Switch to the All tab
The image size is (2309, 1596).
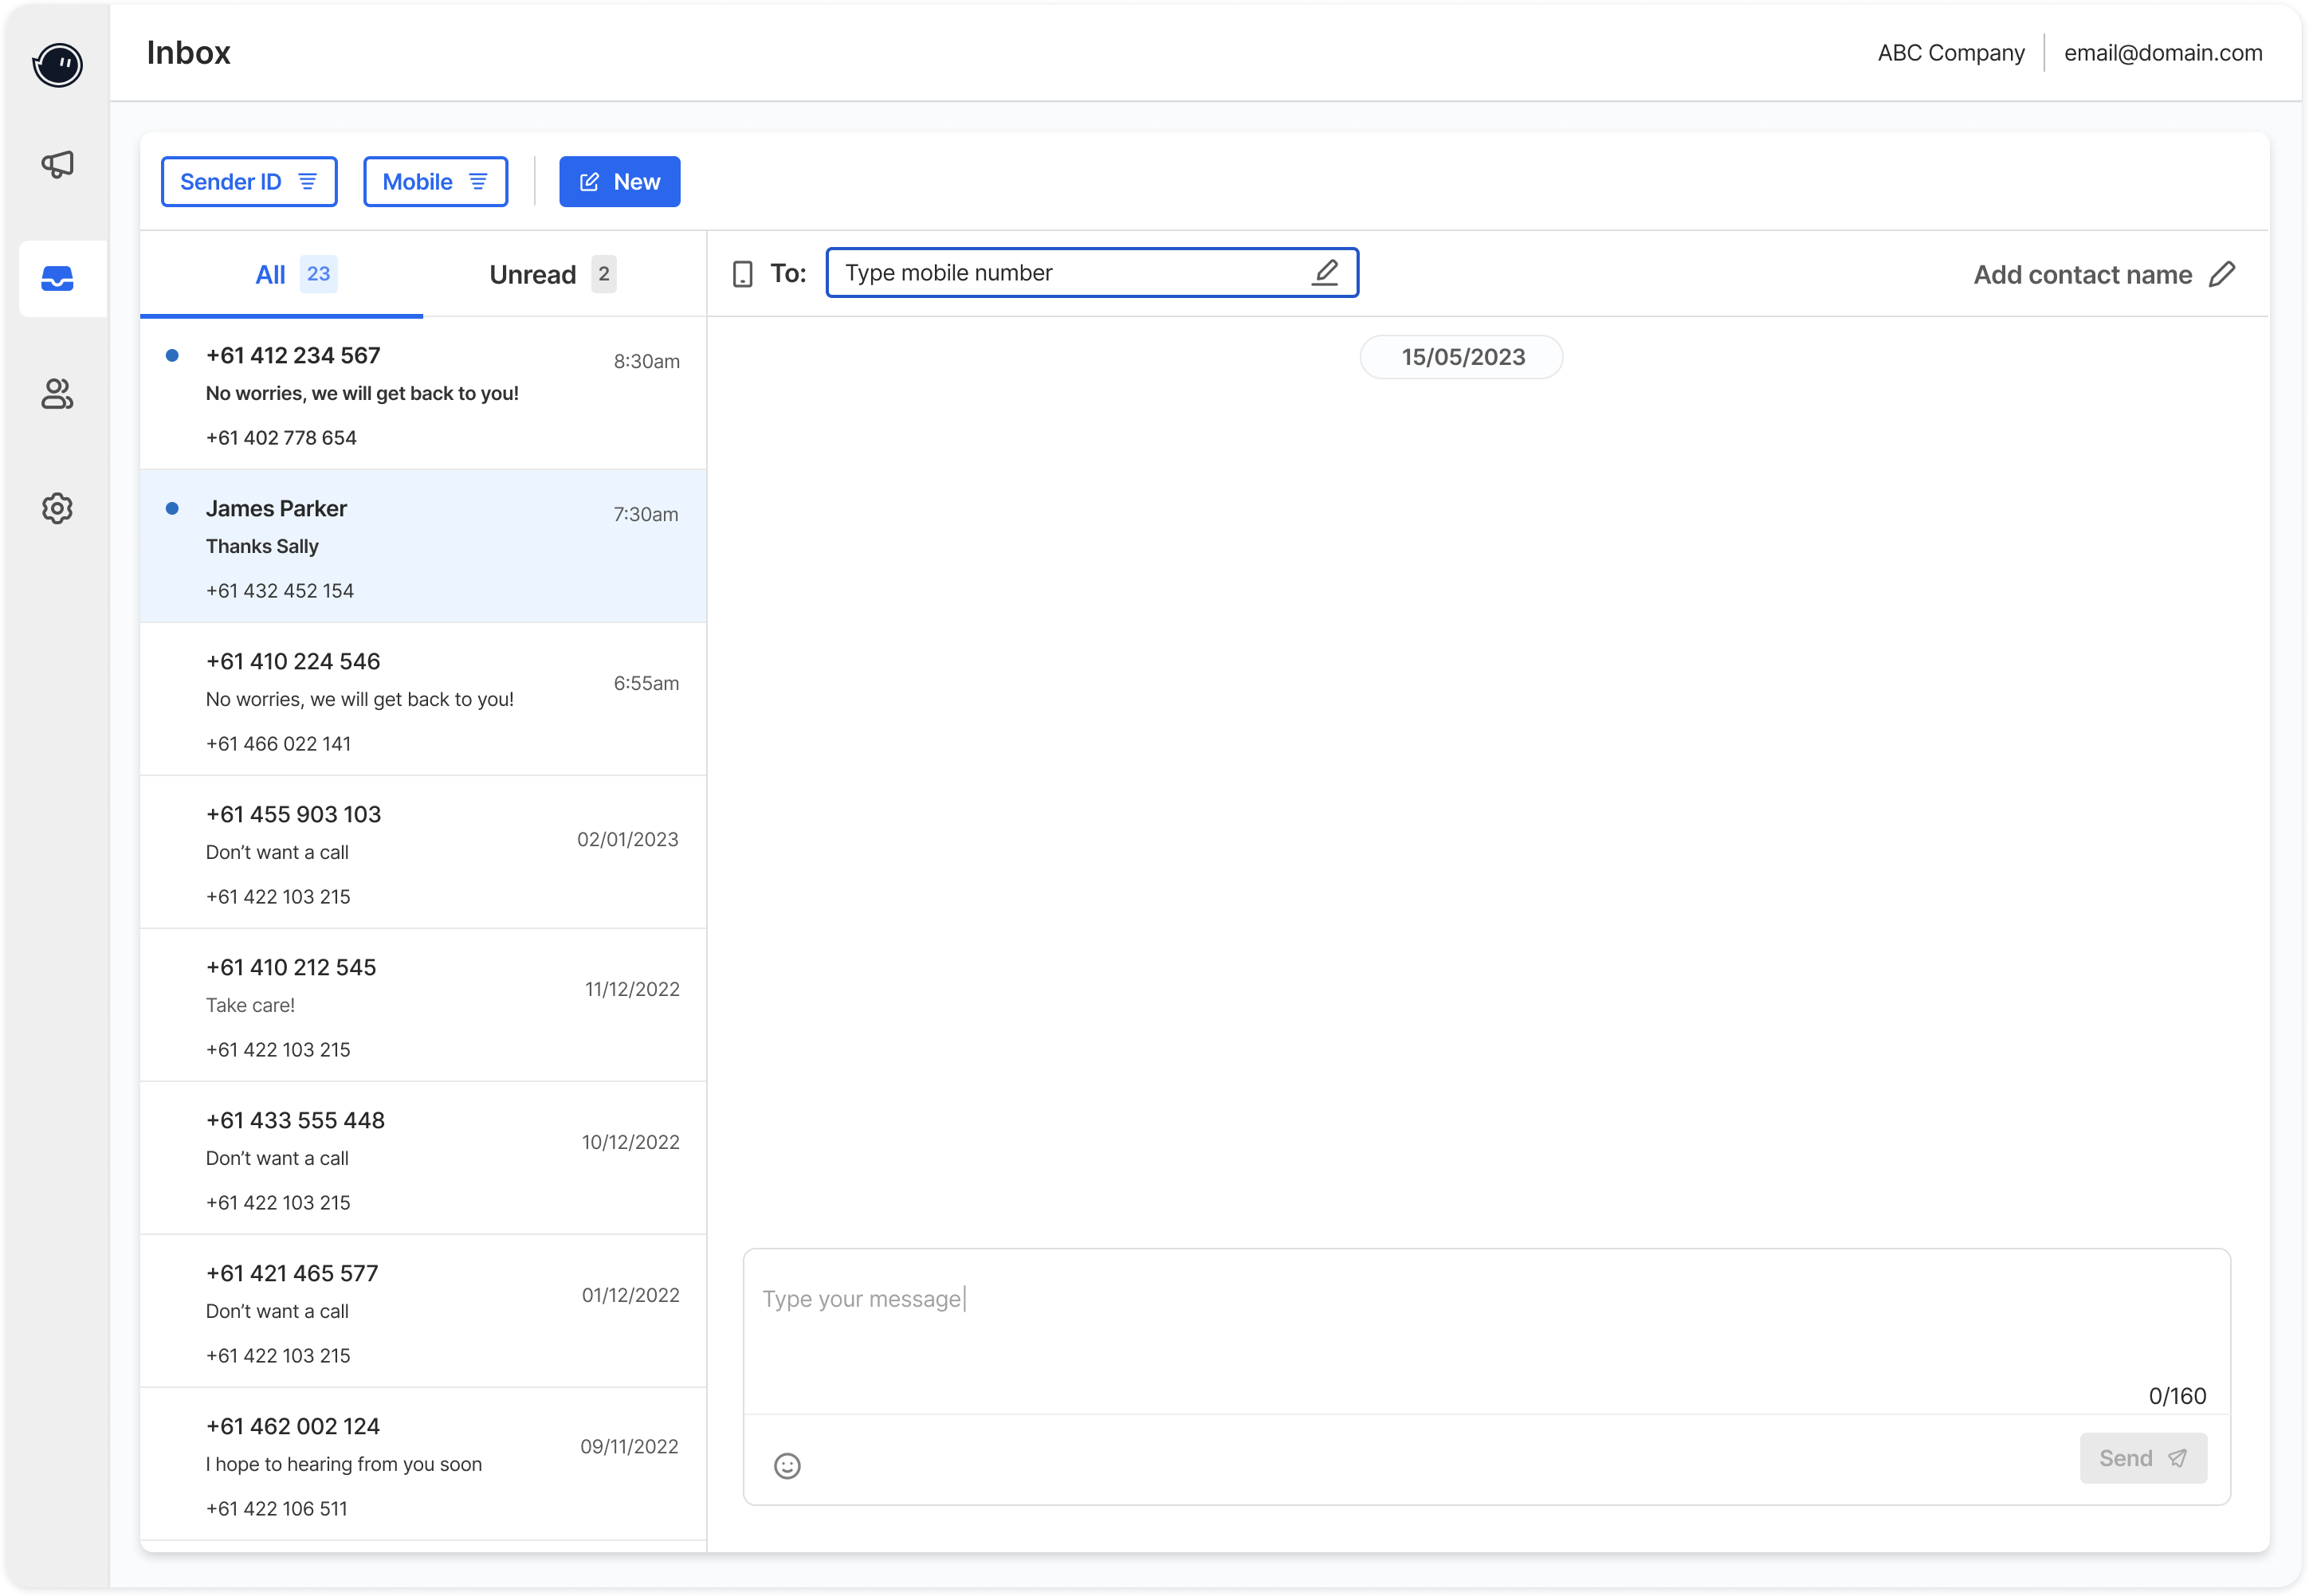coord(281,275)
